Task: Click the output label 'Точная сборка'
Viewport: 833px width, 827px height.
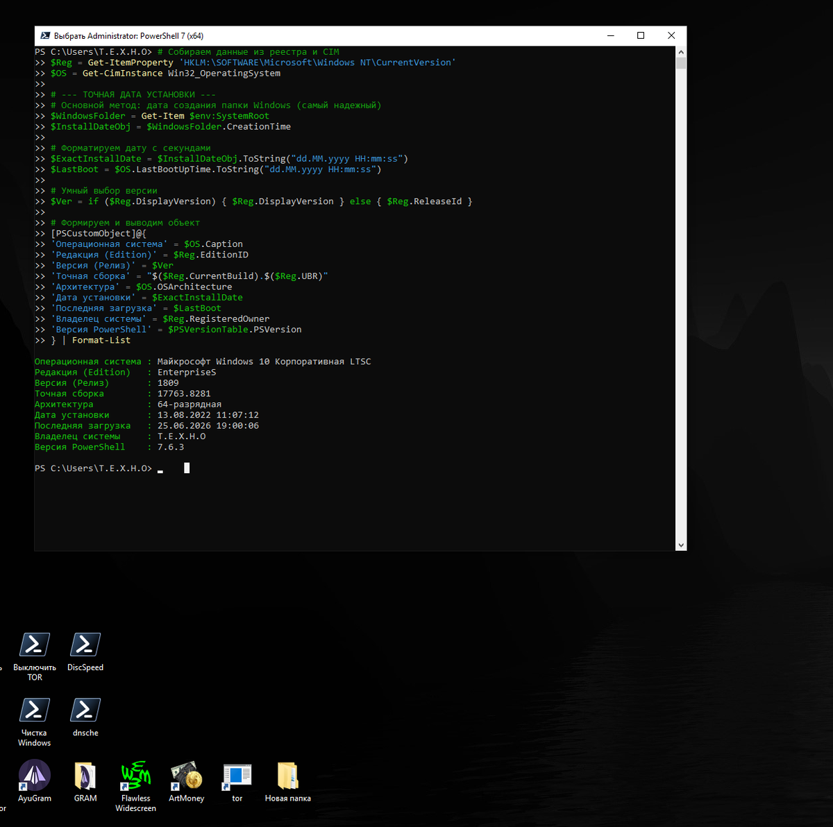Action: pyautogui.click(x=69, y=393)
